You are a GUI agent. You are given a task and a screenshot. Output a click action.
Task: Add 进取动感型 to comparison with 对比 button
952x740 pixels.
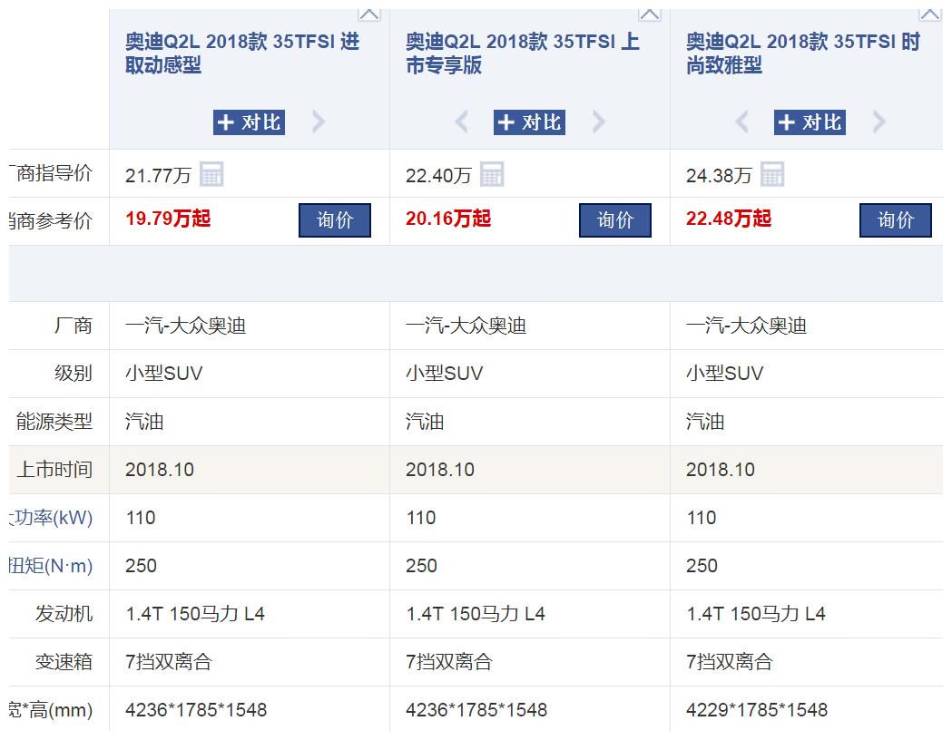point(249,122)
